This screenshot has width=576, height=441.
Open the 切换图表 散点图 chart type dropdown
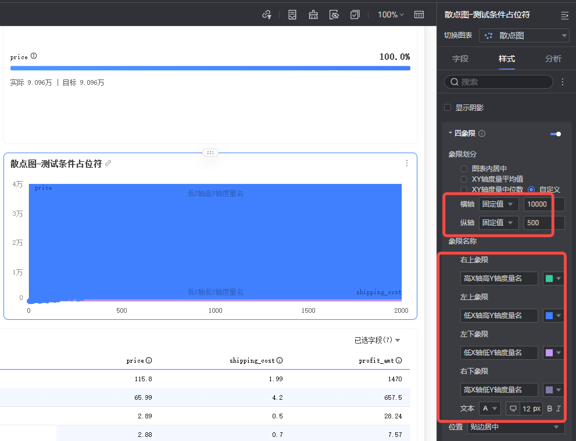[x=524, y=35]
